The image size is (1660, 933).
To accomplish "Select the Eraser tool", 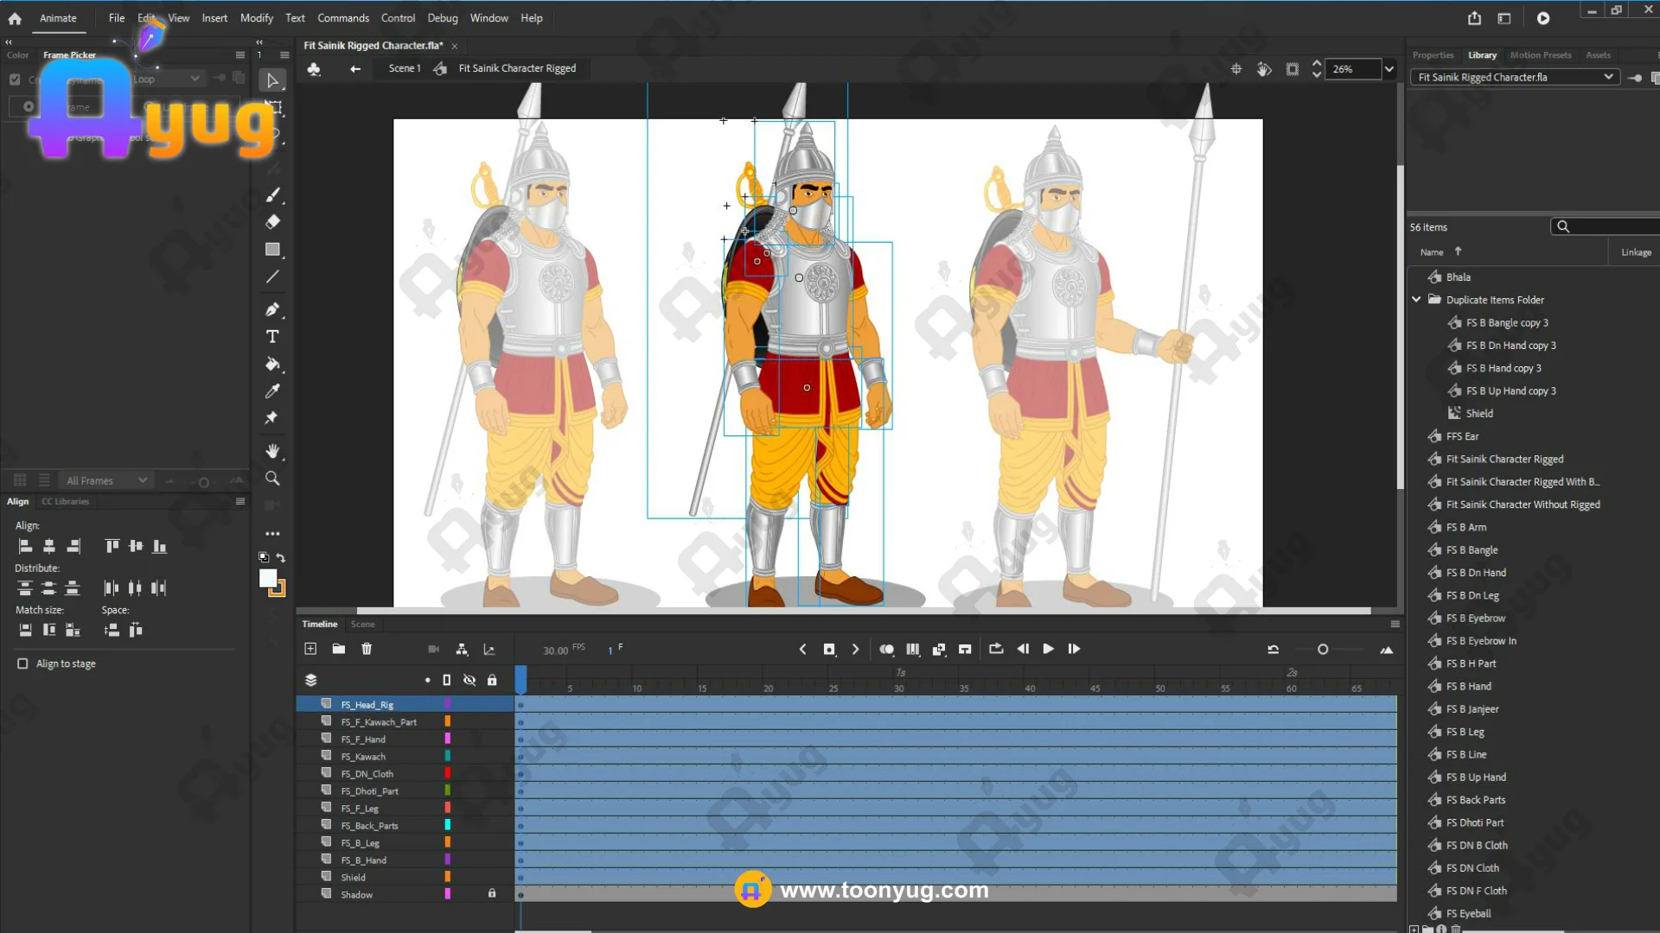I will [272, 222].
